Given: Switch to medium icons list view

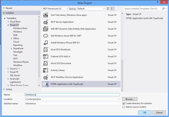Looking at the screenshot, I should pyautogui.click(x=113, y=9).
